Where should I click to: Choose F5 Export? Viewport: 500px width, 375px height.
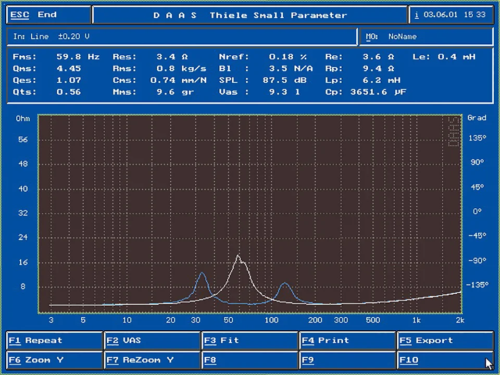point(445,341)
